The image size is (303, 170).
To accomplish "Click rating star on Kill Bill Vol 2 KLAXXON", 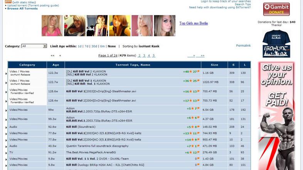I will pyautogui.click(x=191, y=71).
